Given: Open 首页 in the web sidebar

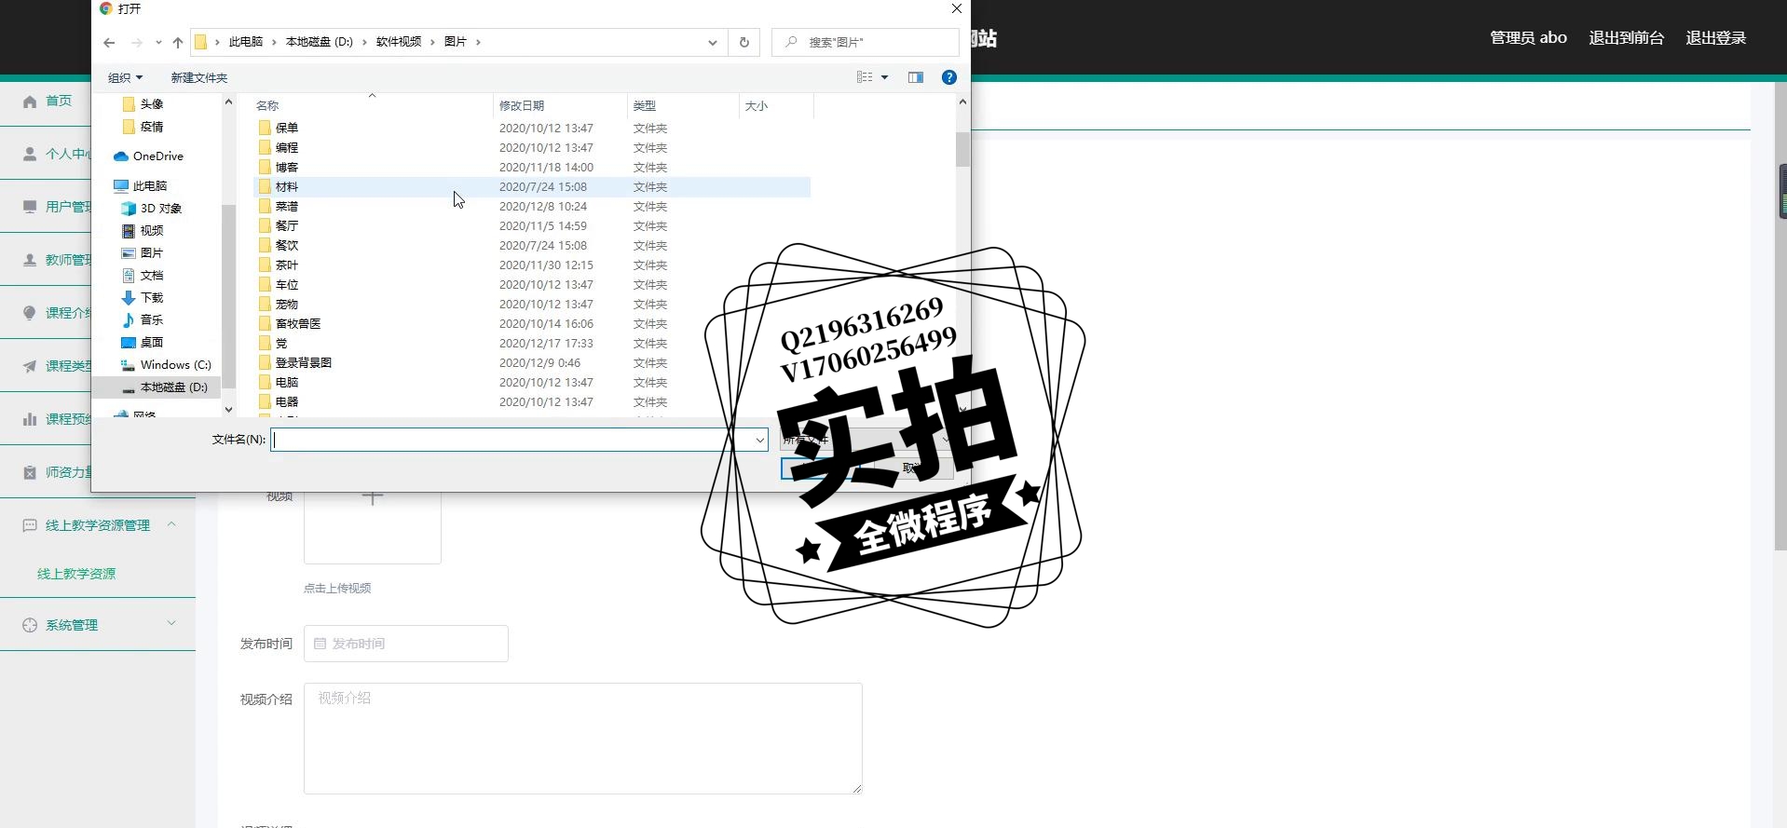Looking at the screenshot, I should click(x=59, y=101).
